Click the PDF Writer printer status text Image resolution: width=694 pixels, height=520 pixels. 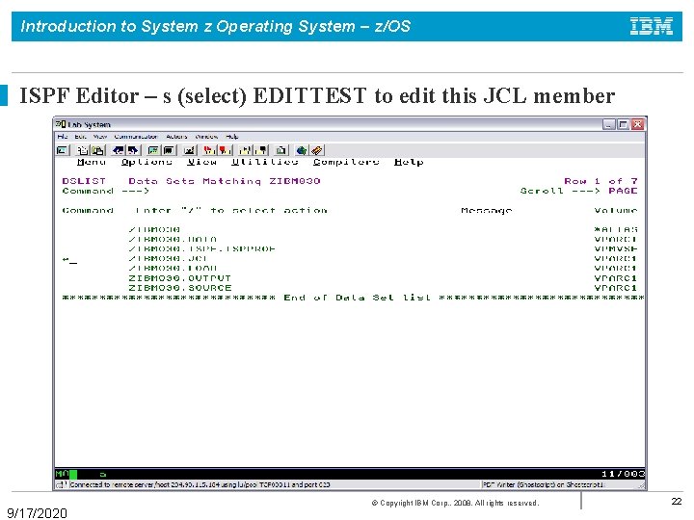pos(543,484)
